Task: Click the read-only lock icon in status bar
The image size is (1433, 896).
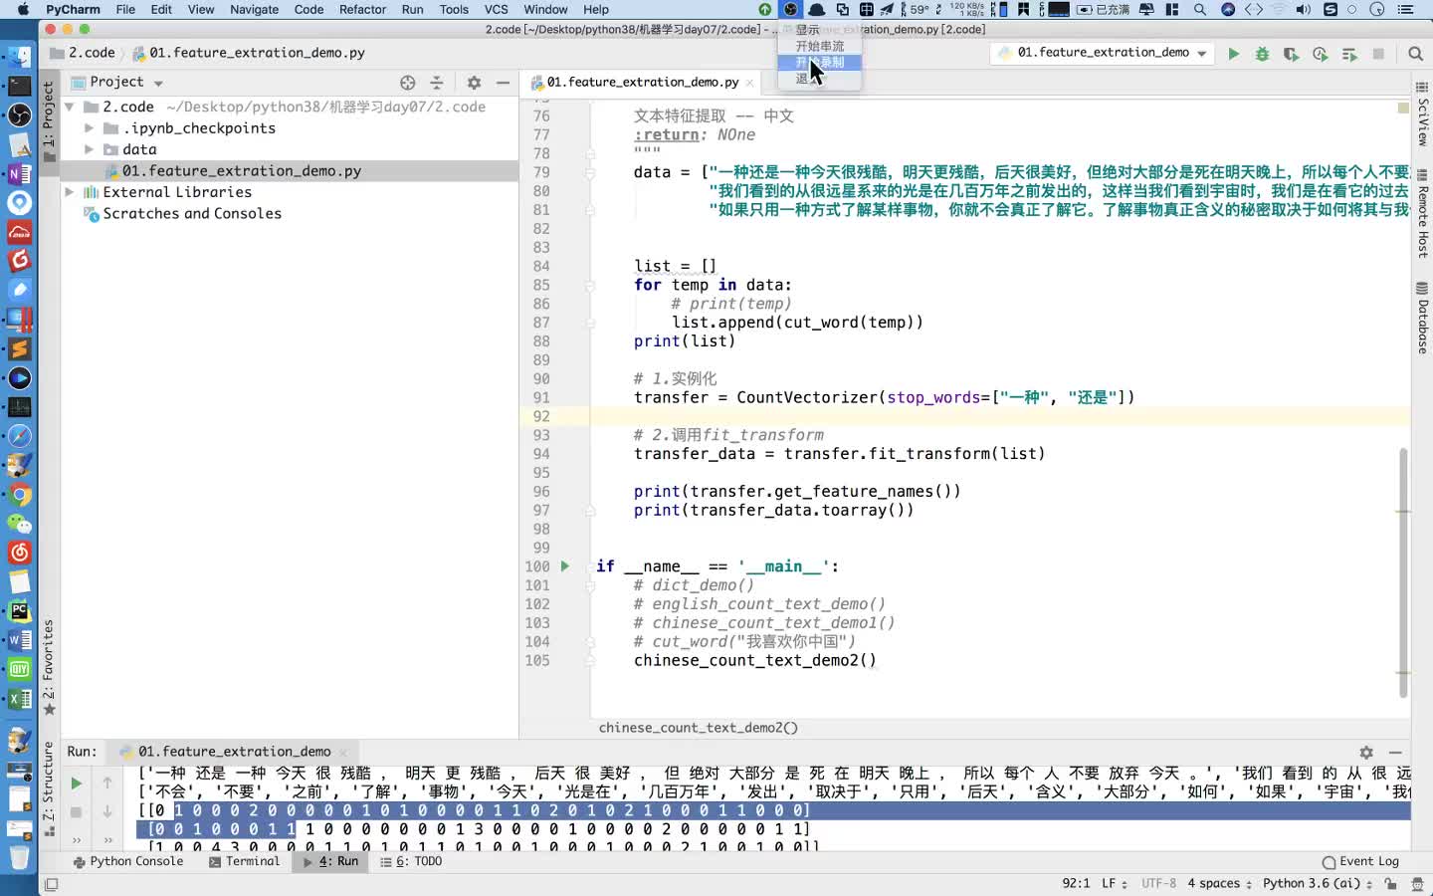Action: click(x=1390, y=884)
